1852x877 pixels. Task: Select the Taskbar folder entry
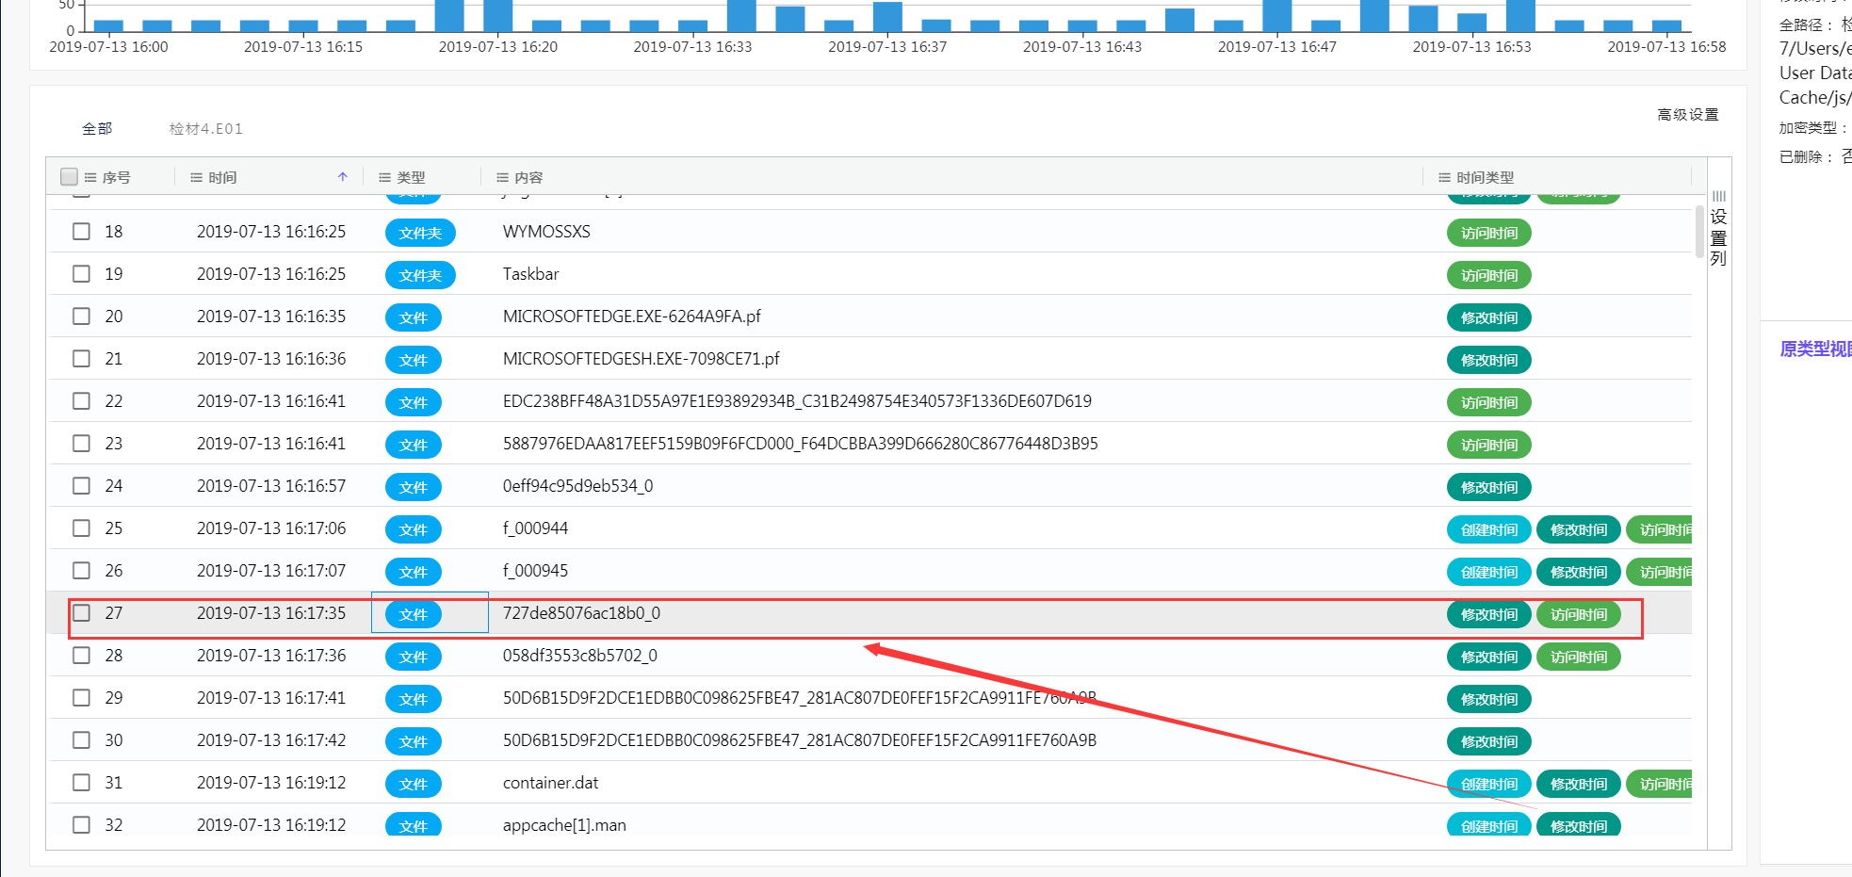pyautogui.click(x=530, y=274)
